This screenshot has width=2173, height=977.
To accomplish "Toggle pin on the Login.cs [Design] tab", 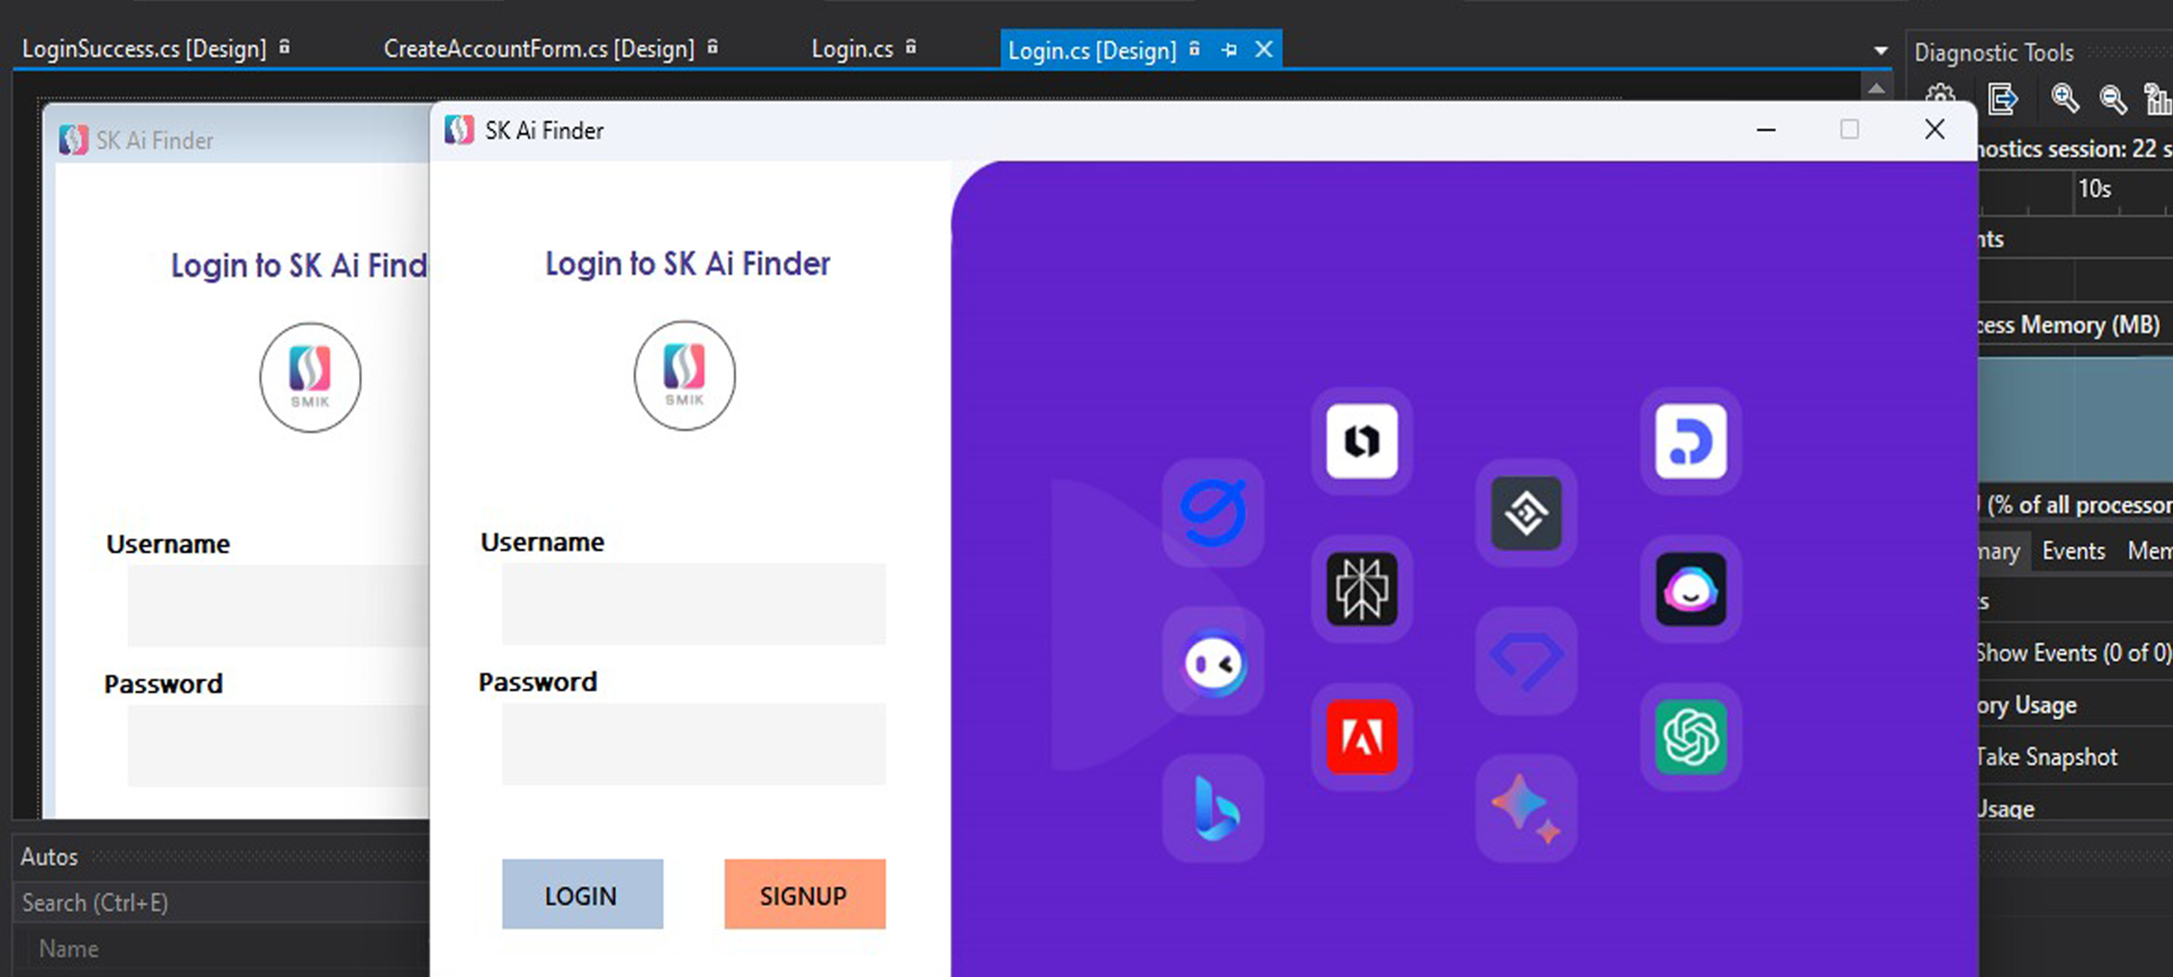I will pos(1229,50).
